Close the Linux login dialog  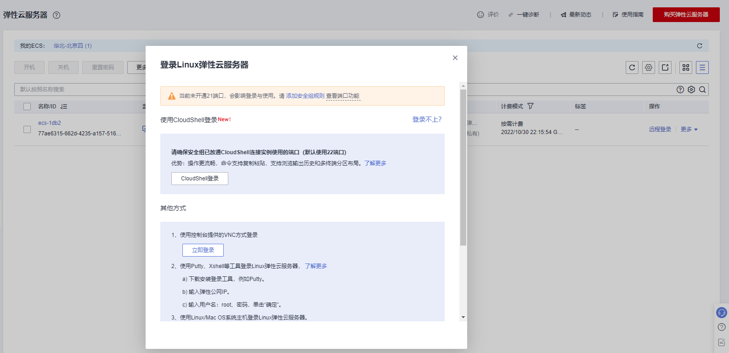[x=455, y=58]
